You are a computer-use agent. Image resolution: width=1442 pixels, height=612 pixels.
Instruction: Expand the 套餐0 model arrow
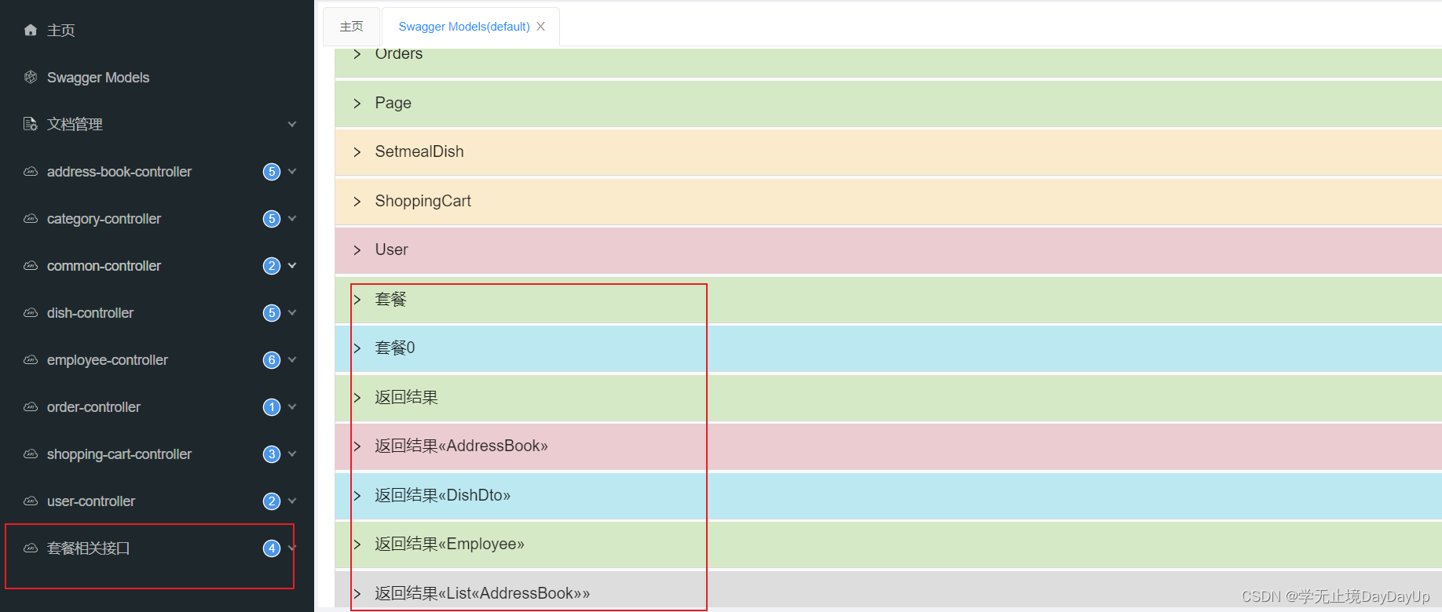(357, 348)
